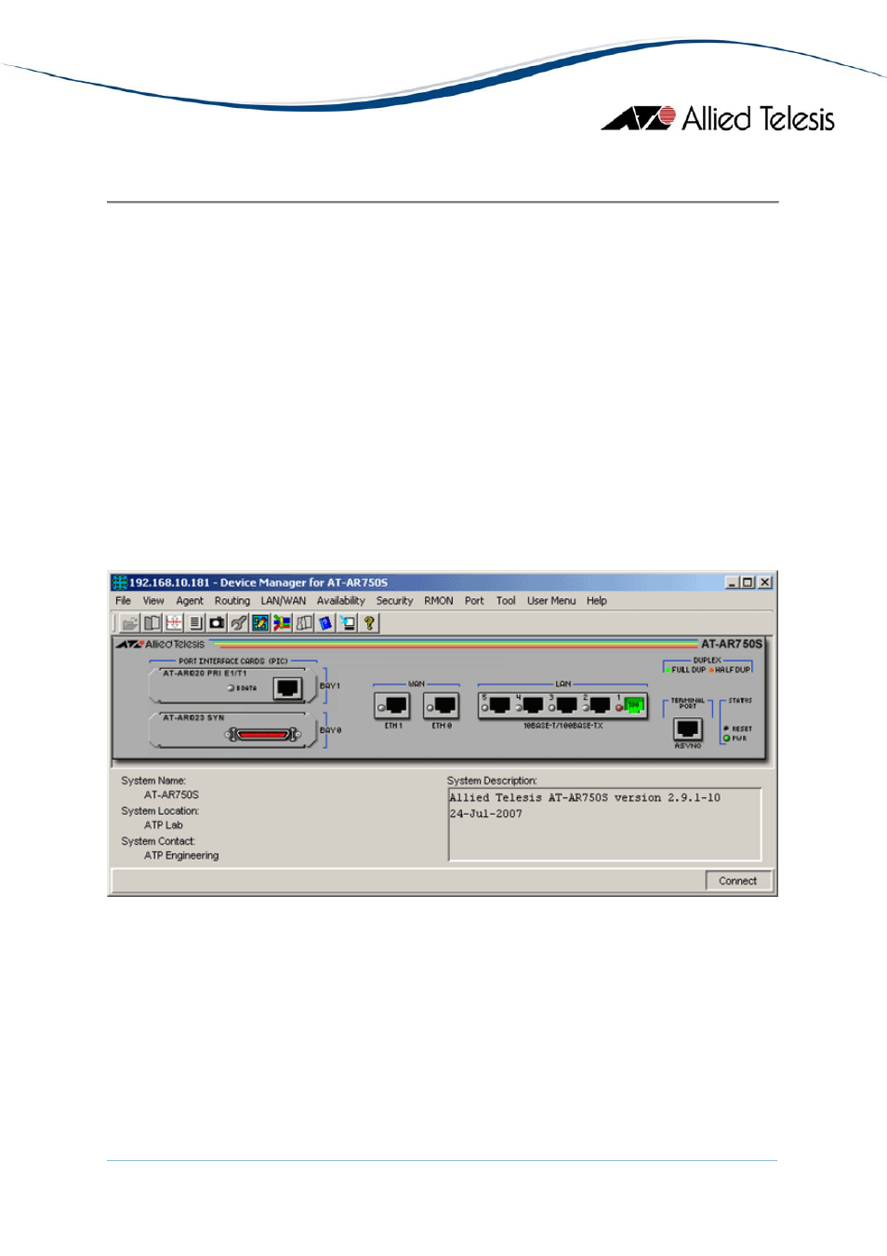The image size is (887, 1256).
Task: Click inside the System Description text box
Action: (x=604, y=824)
